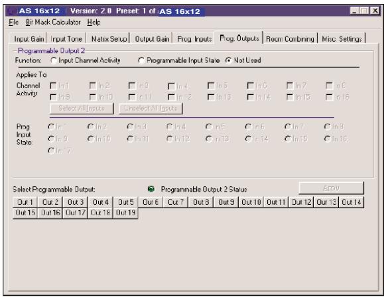This screenshot has height=297, width=384.
Task: Select programmable output Out 13
Action: tap(326, 202)
